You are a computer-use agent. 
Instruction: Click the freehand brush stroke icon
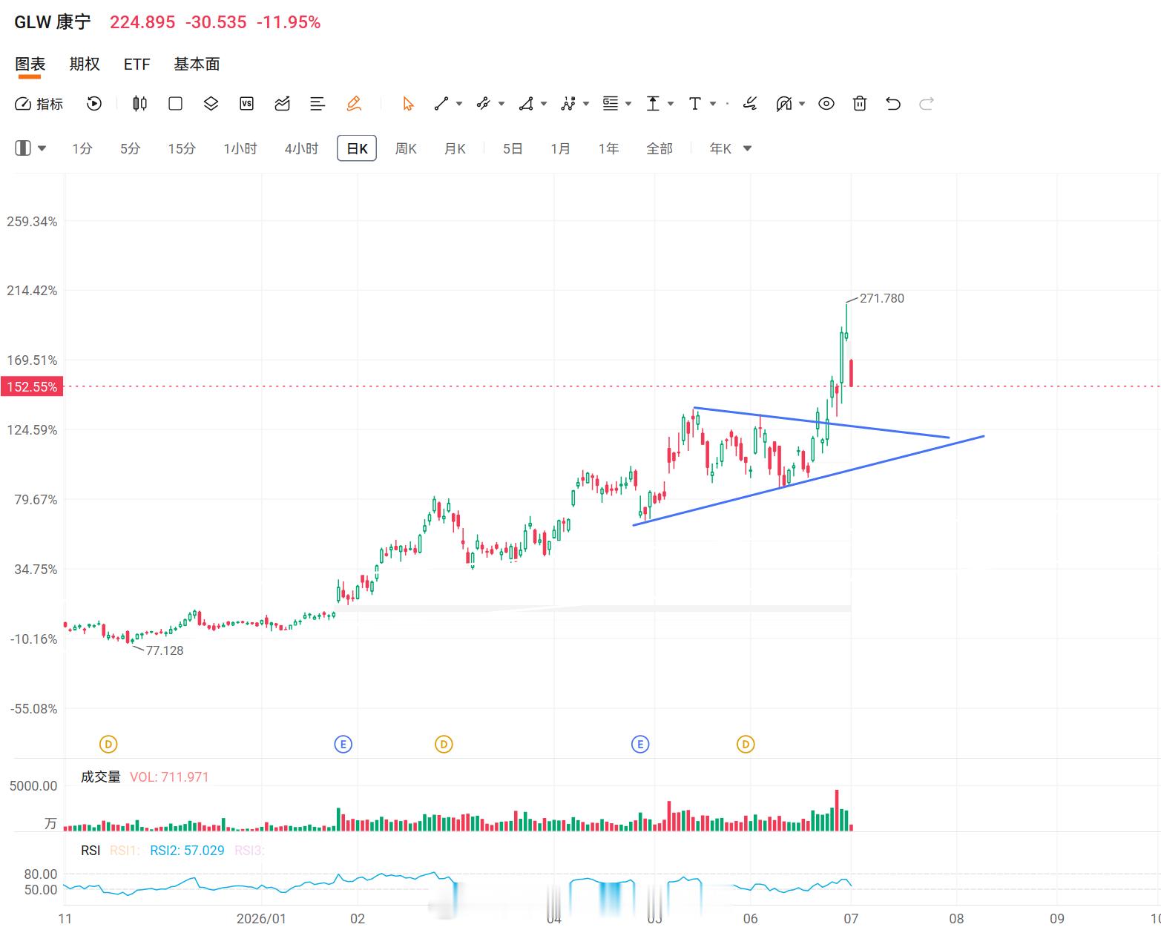pos(750,104)
